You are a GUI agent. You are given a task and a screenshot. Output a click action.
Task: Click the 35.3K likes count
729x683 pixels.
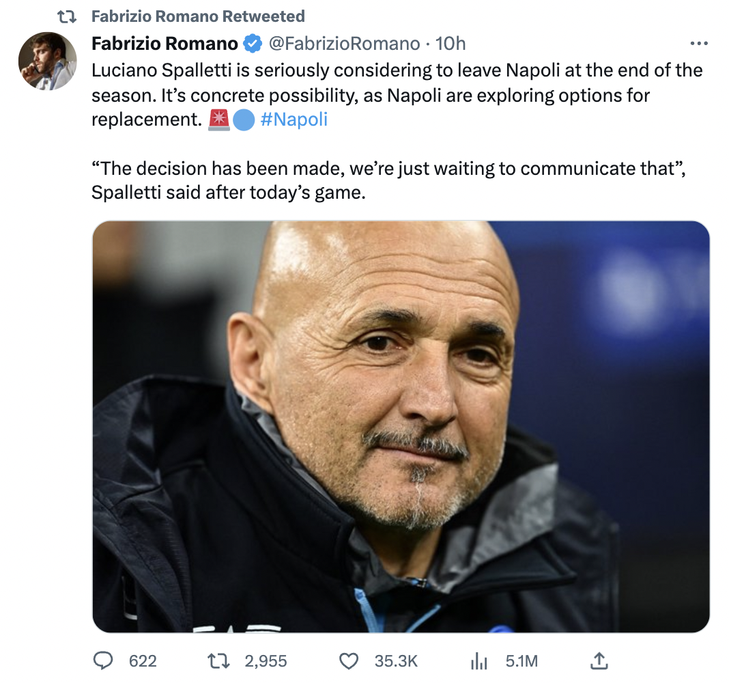point(396,660)
